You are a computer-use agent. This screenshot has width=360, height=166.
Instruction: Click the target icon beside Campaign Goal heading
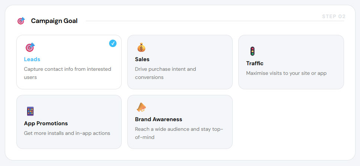coord(21,21)
